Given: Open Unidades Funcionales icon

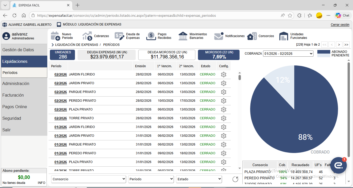Looking at the screenshot, I should point(284,36).
